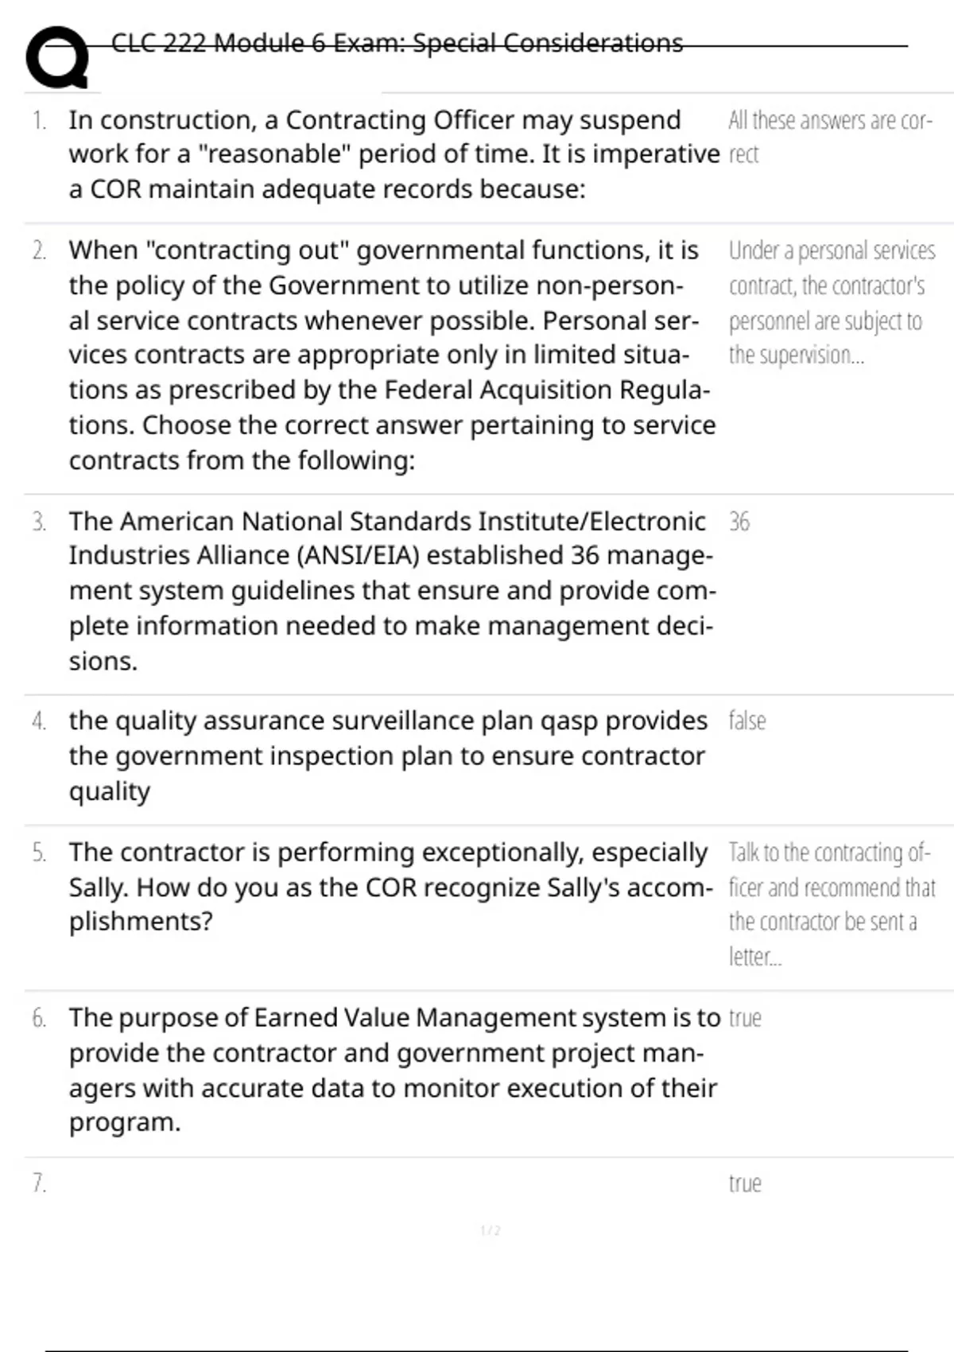
Task: Click the Quizlet Q logo icon
Action: pos(56,57)
